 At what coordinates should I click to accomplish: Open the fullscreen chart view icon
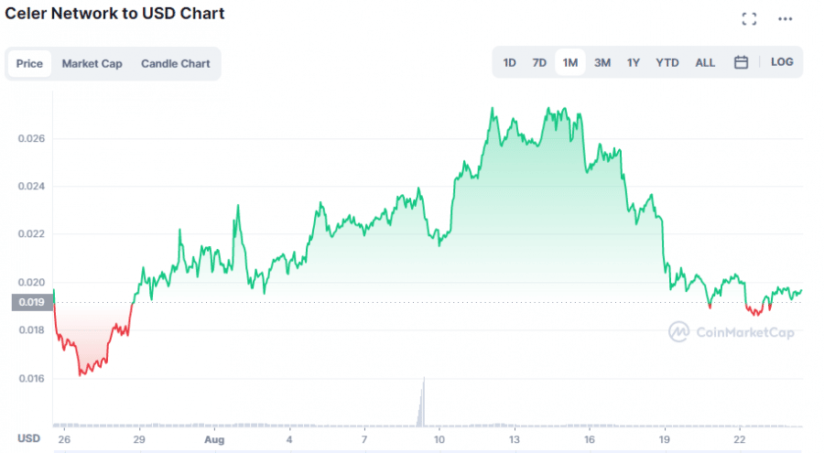click(x=749, y=19)
